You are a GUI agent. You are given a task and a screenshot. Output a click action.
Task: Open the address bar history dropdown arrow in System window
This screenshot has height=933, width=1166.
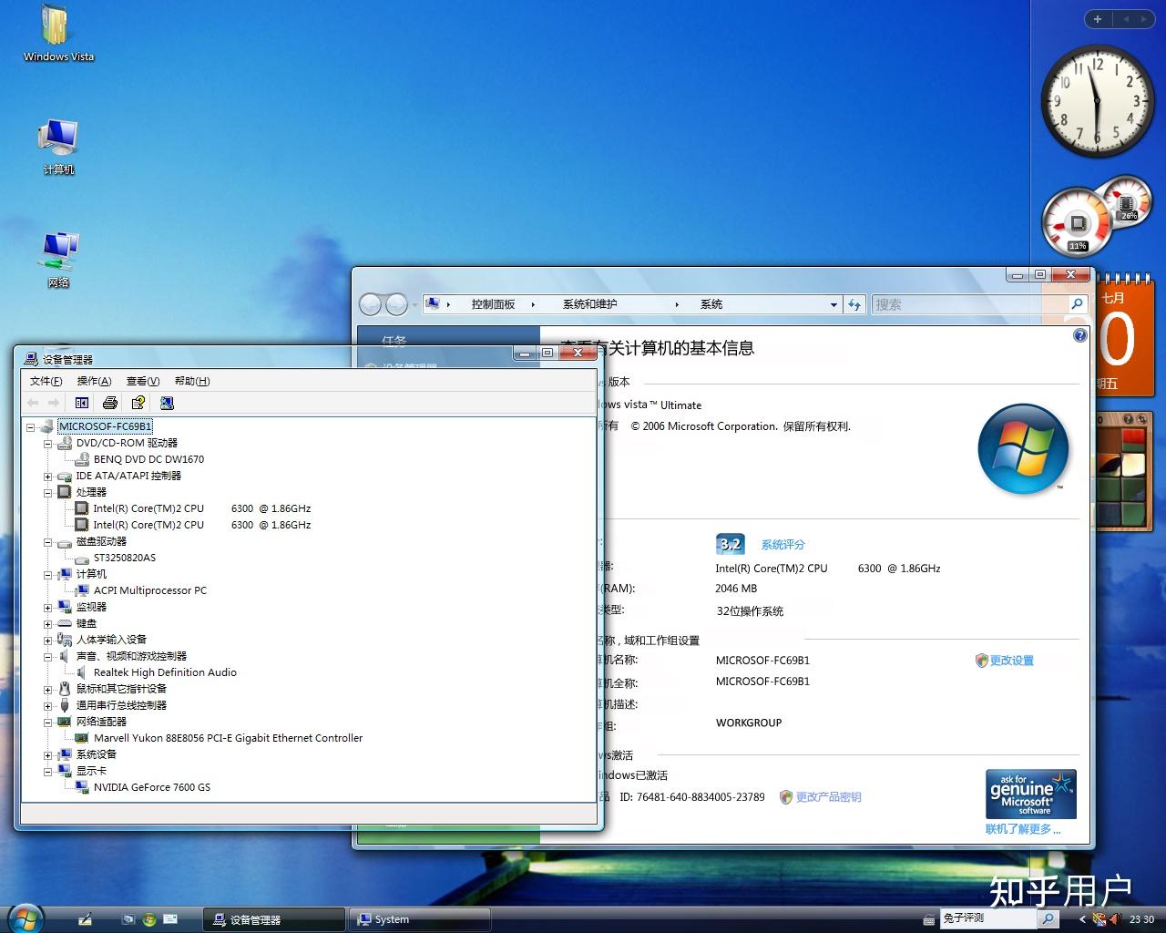click(834, 304)
